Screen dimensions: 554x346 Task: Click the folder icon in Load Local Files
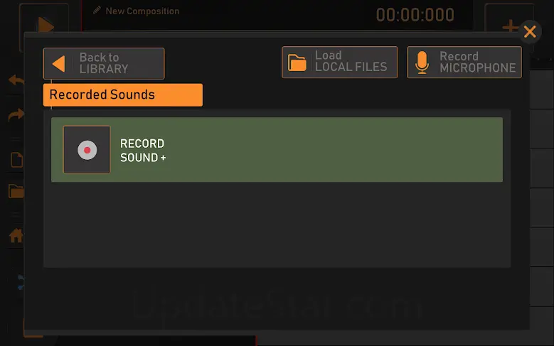pyautogui.click(x=297, y=63)
